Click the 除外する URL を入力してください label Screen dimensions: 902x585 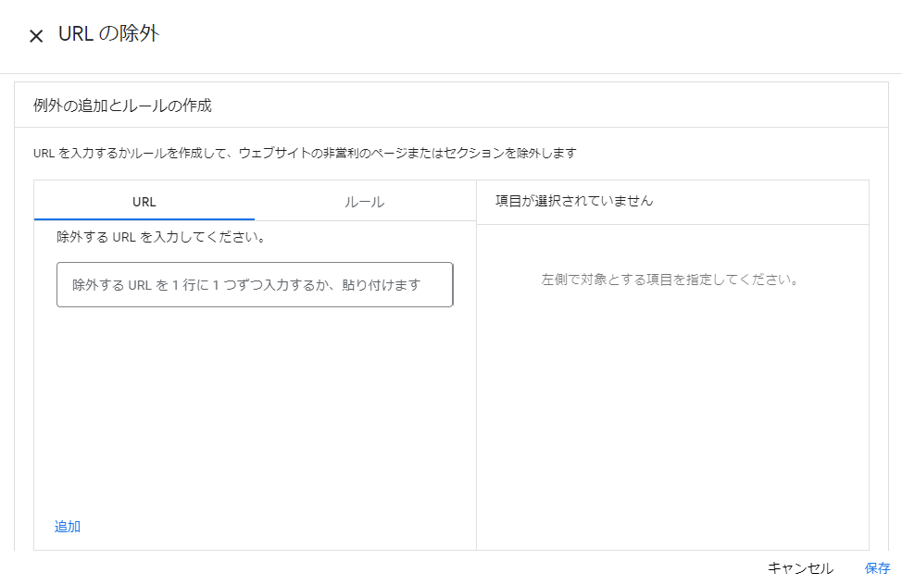coord(161,237)
